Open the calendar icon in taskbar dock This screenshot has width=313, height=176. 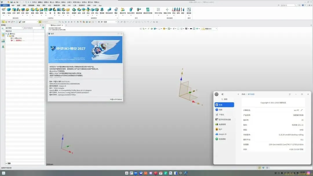pyautogui.click(x=161, y=173)
